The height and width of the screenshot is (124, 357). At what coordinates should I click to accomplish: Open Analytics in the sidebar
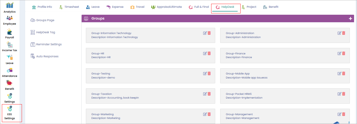[x=10, y=8]
